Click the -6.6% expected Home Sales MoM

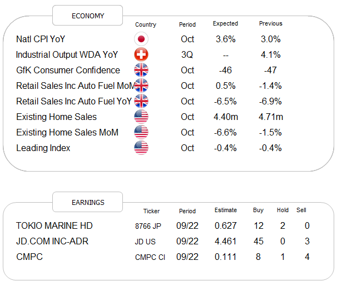click(225, 132)
